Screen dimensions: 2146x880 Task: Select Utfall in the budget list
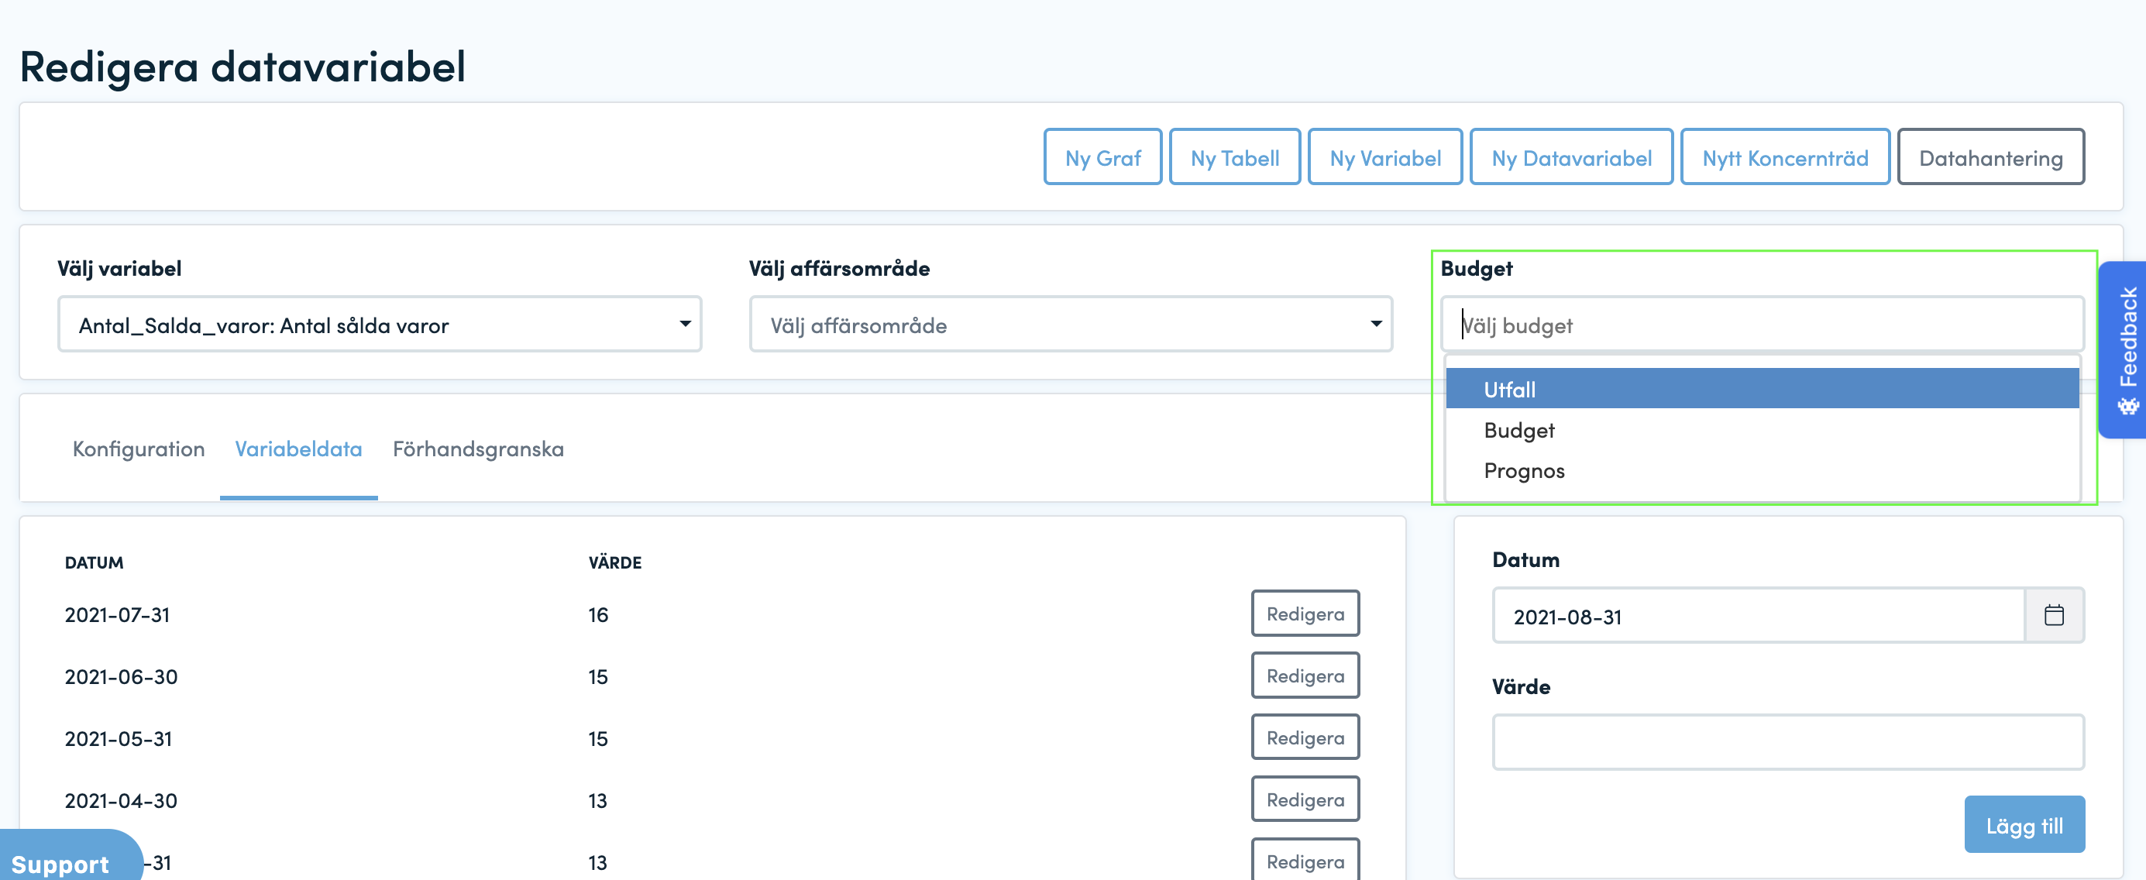pos(1762,389)
